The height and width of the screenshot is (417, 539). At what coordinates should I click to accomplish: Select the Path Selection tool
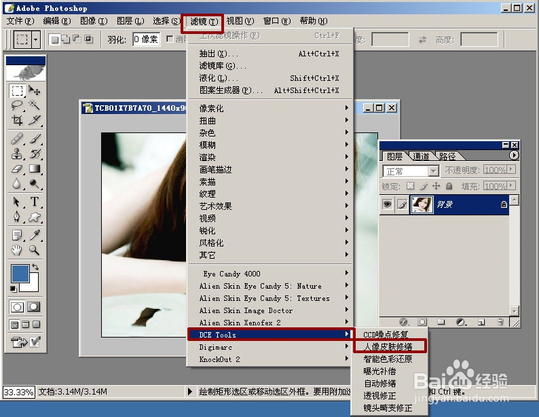tap(17, 202)
